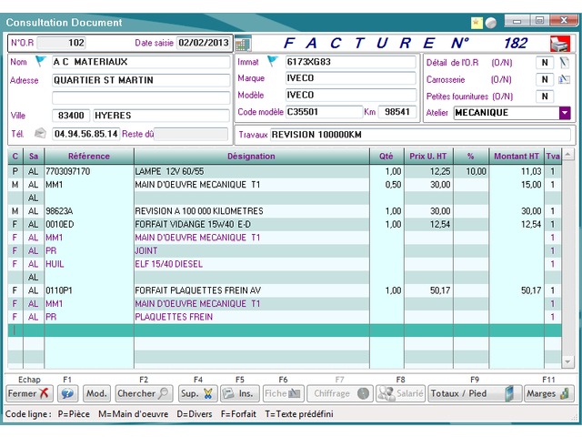Click the envelope icon next to Tél.
This screenshot has width=582, height=437.
click(x=40, y=134)
